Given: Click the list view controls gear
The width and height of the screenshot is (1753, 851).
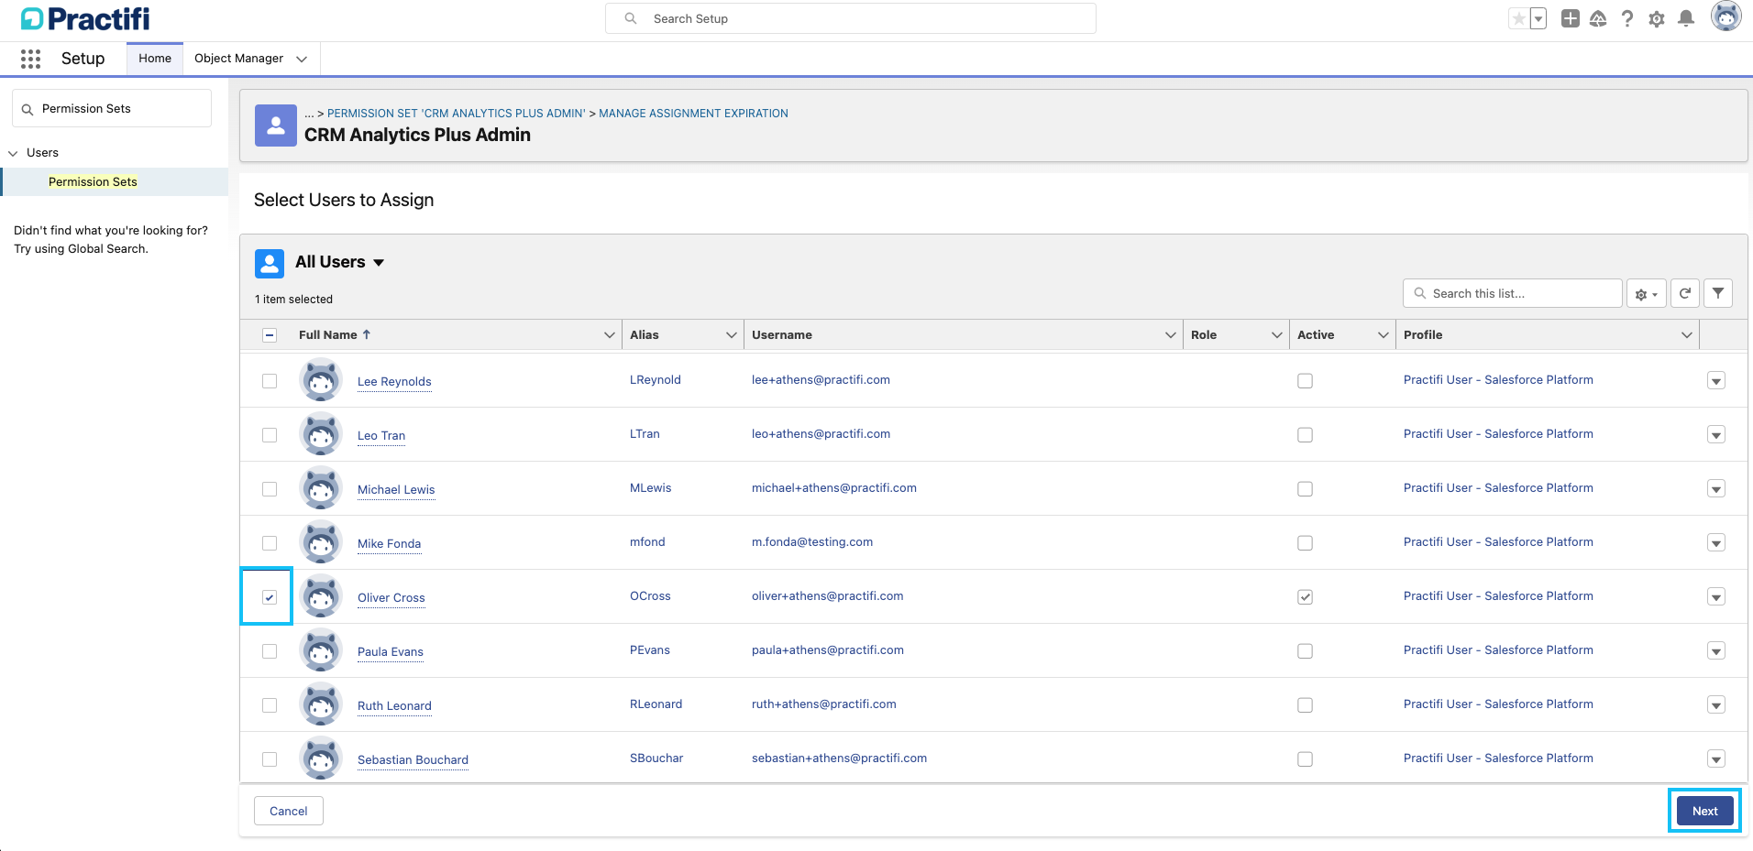Looking at the screenshot, I should (x=1647, y=294).
